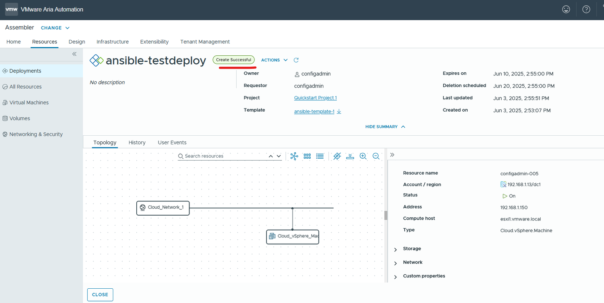Open the Quickstart Project 1 link

click(x=315, y=98)
